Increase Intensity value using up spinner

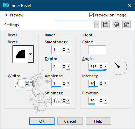tap(101, 82)
